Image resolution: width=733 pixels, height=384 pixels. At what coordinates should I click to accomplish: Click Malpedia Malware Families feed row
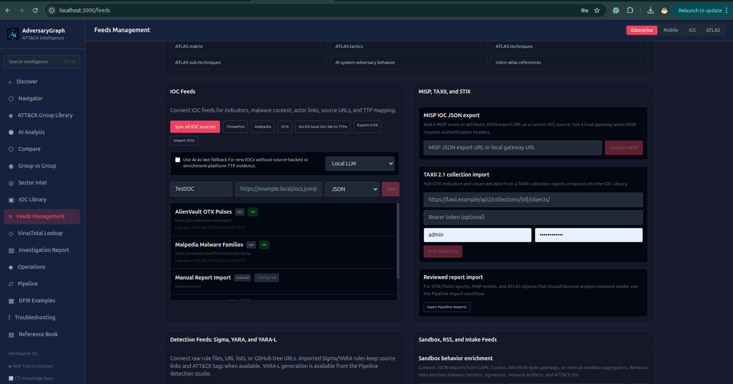[283, 252]
